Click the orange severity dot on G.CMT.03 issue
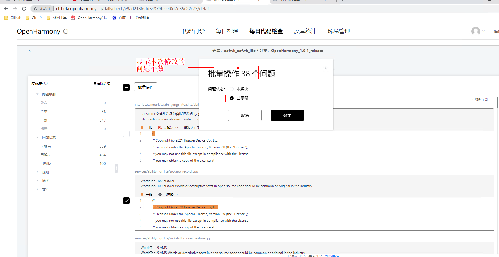The image size is (499, 257). coord(142,128)
